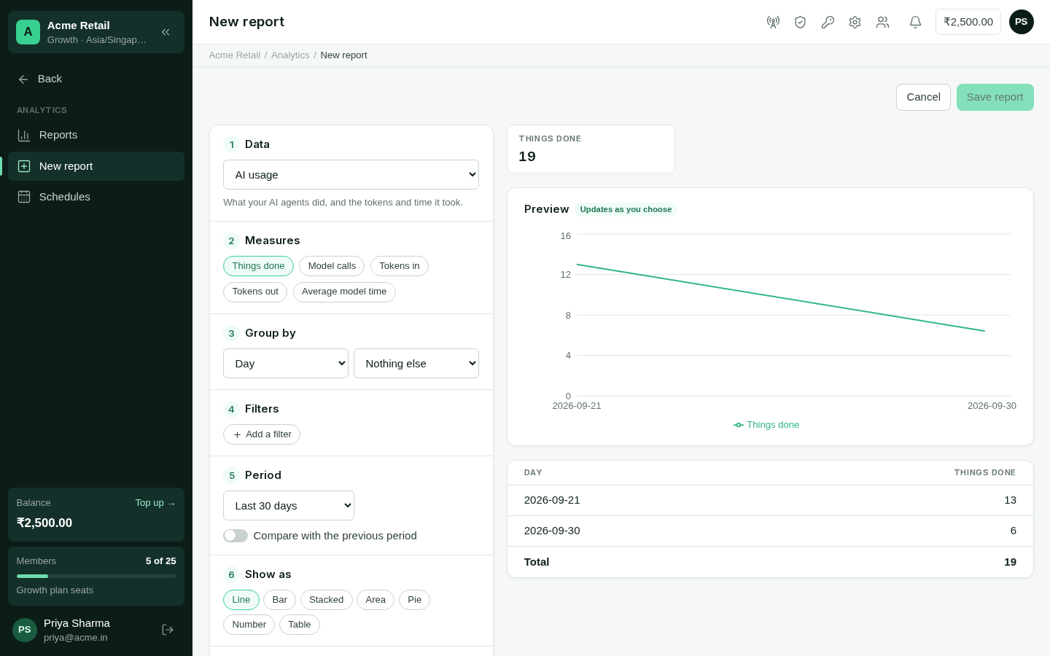The image size is (1050, 656).
Task: Sign out using the logout icon
Action: pyautogui.click(x=168, y=630)
